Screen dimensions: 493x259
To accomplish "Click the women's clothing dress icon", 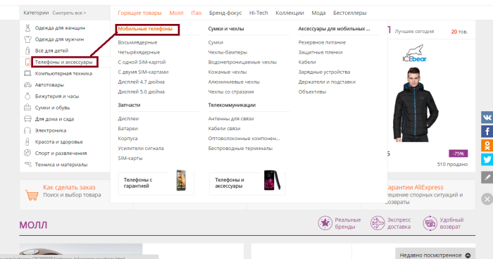I will (27, 27).
